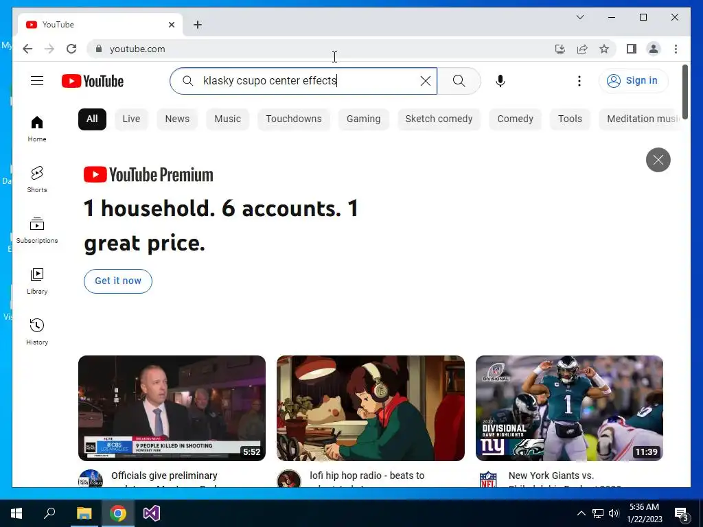
Task: Select the Live filter chip
Action: click(131, 119)
